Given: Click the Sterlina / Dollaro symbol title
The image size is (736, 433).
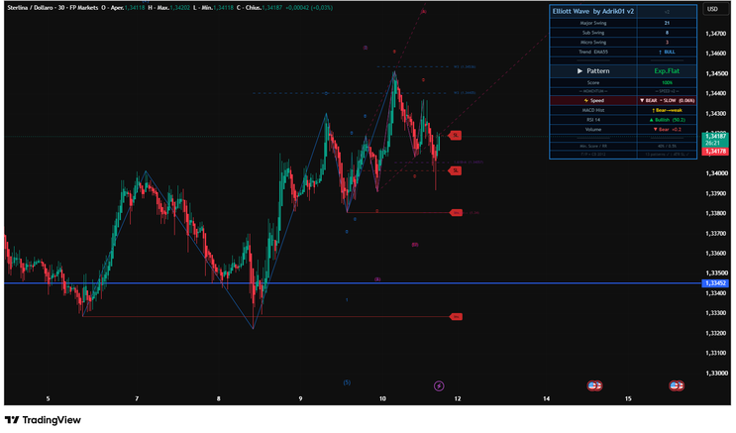Looking at the screenshot, I should (x=33, y=8).
